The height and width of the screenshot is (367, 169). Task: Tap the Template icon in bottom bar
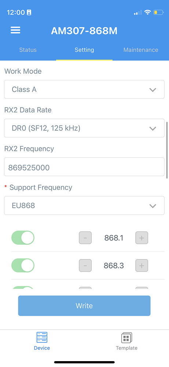coord(127,338)
